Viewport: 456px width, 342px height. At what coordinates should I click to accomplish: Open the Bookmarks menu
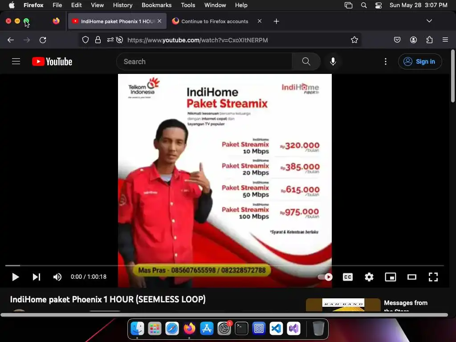pos(156,5)
